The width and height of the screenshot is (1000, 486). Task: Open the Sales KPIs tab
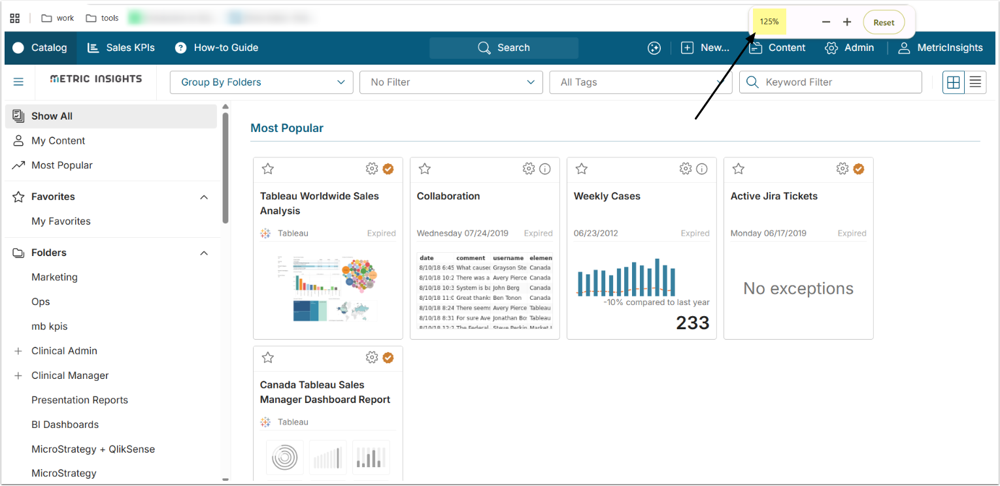coord(122,48)
